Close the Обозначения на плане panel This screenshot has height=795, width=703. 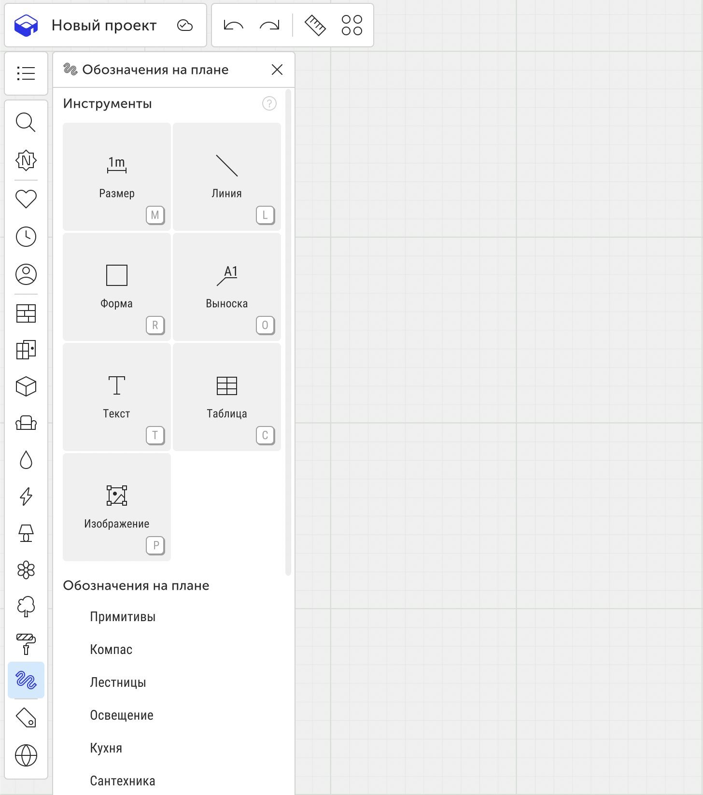pyautogui.click(x=277, y=70)
